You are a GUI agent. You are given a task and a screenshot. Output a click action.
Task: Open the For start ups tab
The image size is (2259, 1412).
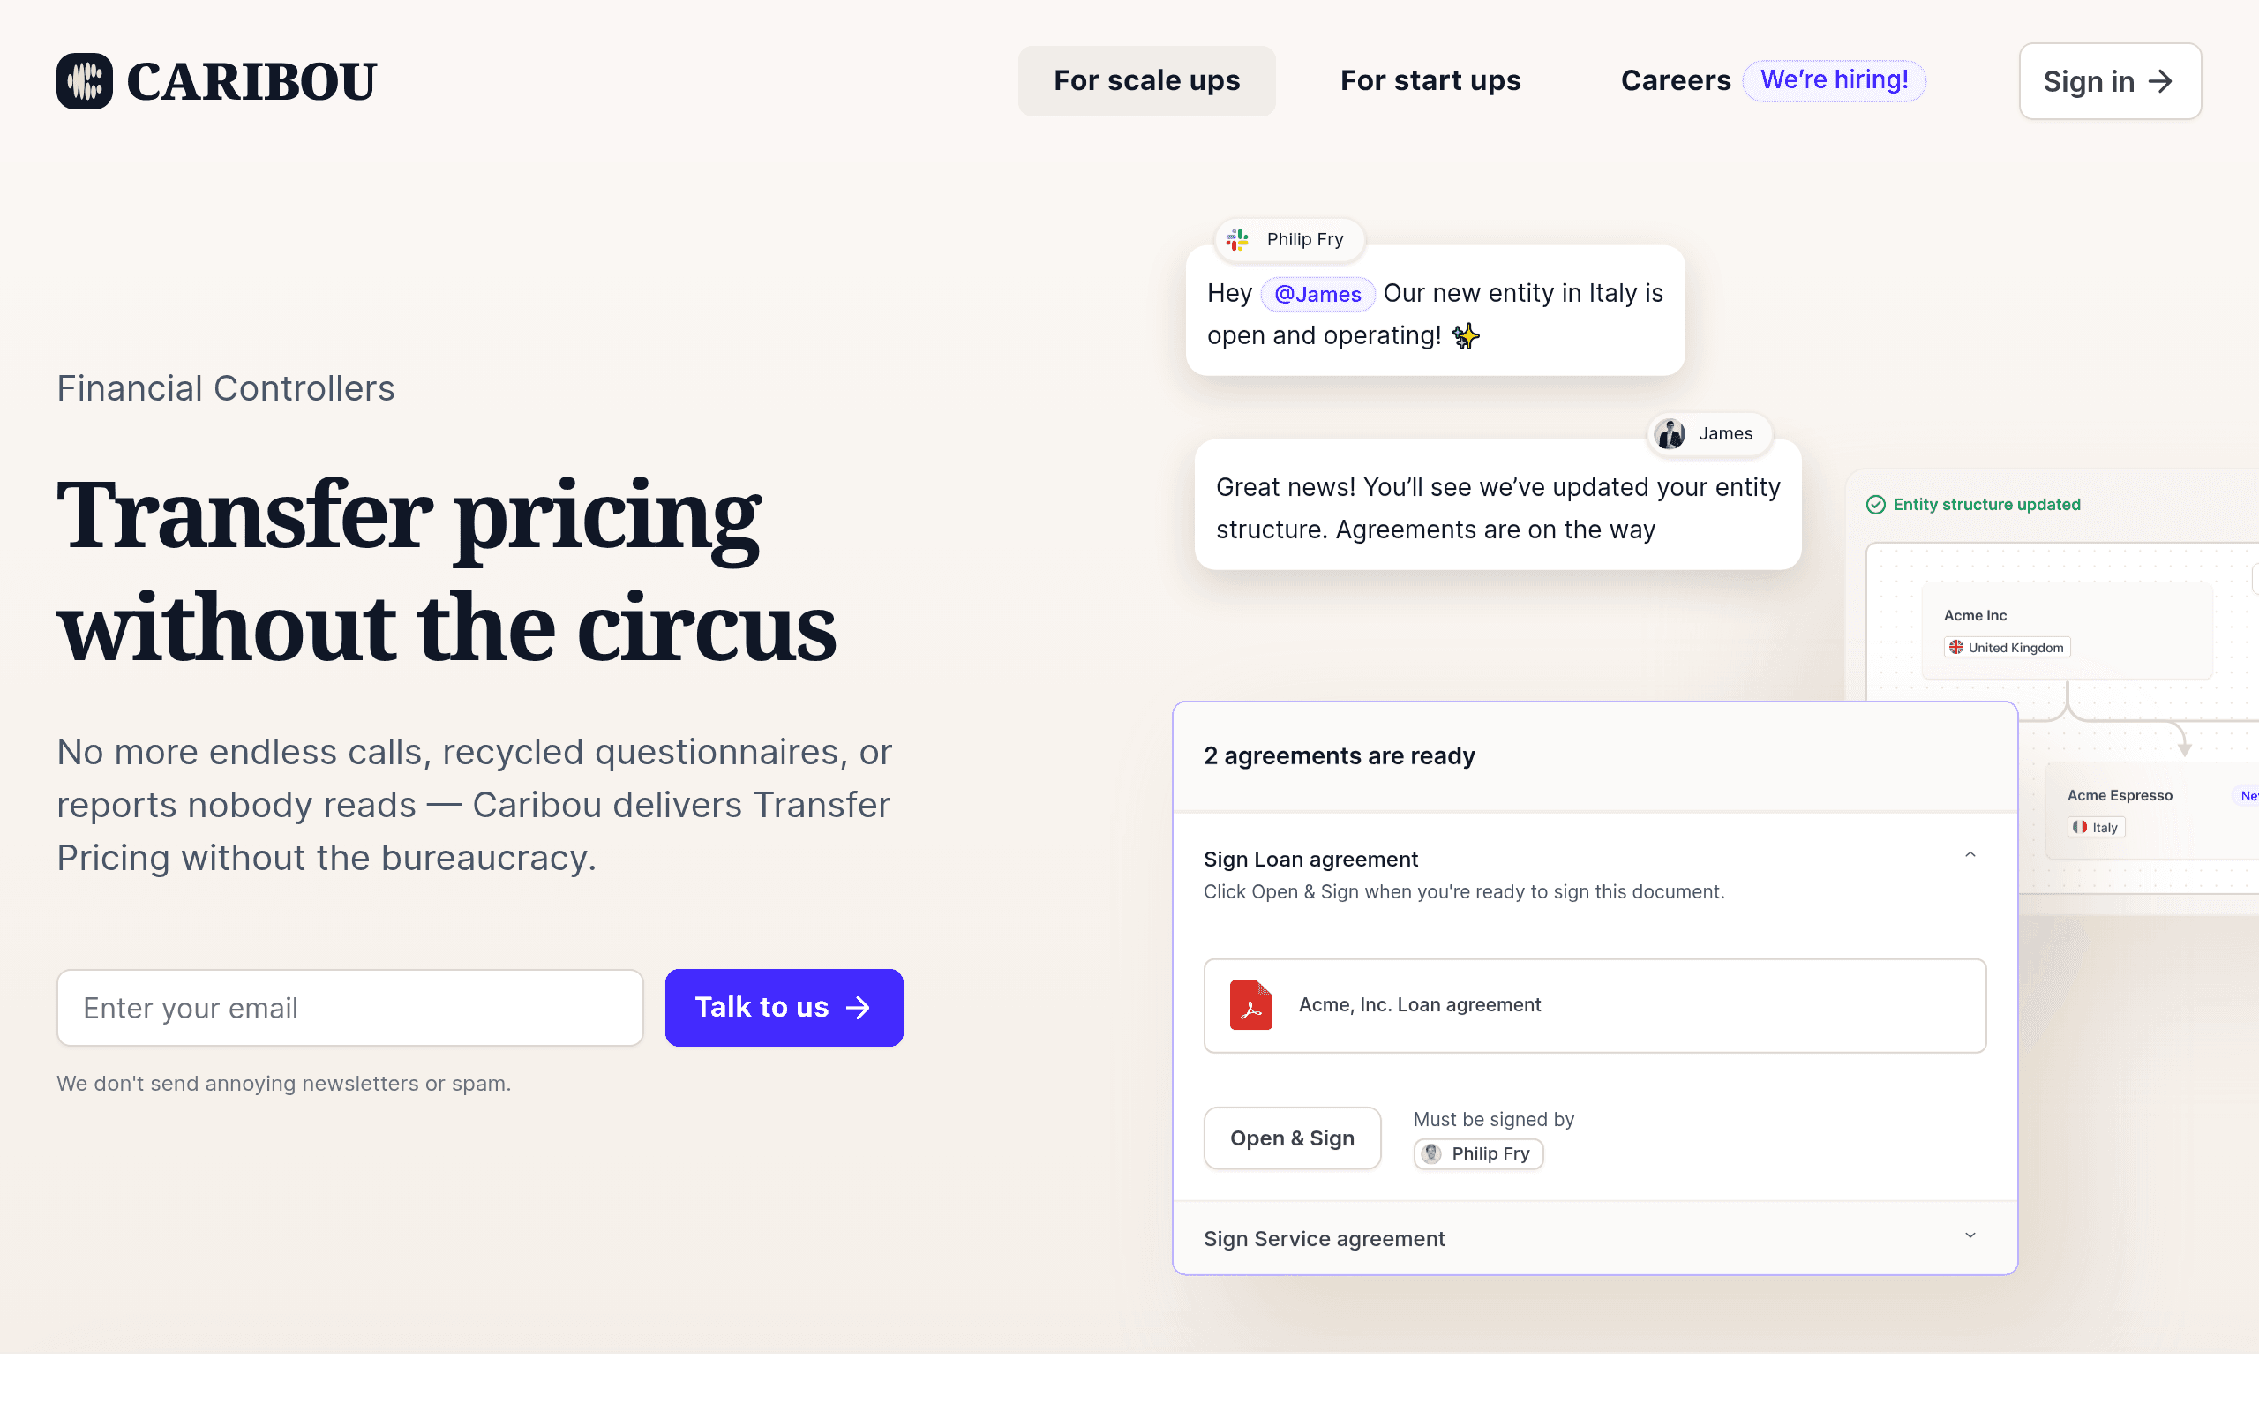[x=1430, y=81]
